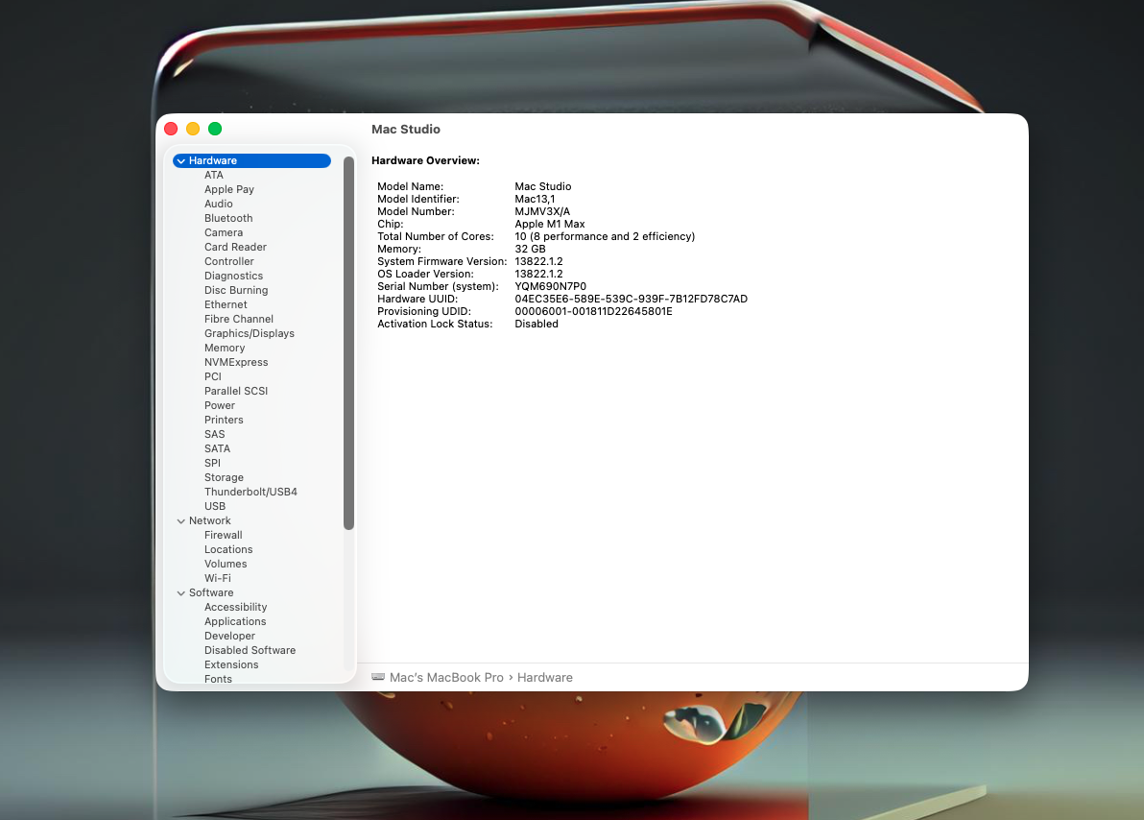
Task: Click Hardware in the breadcrumb path
Action: tap(544, 677)
